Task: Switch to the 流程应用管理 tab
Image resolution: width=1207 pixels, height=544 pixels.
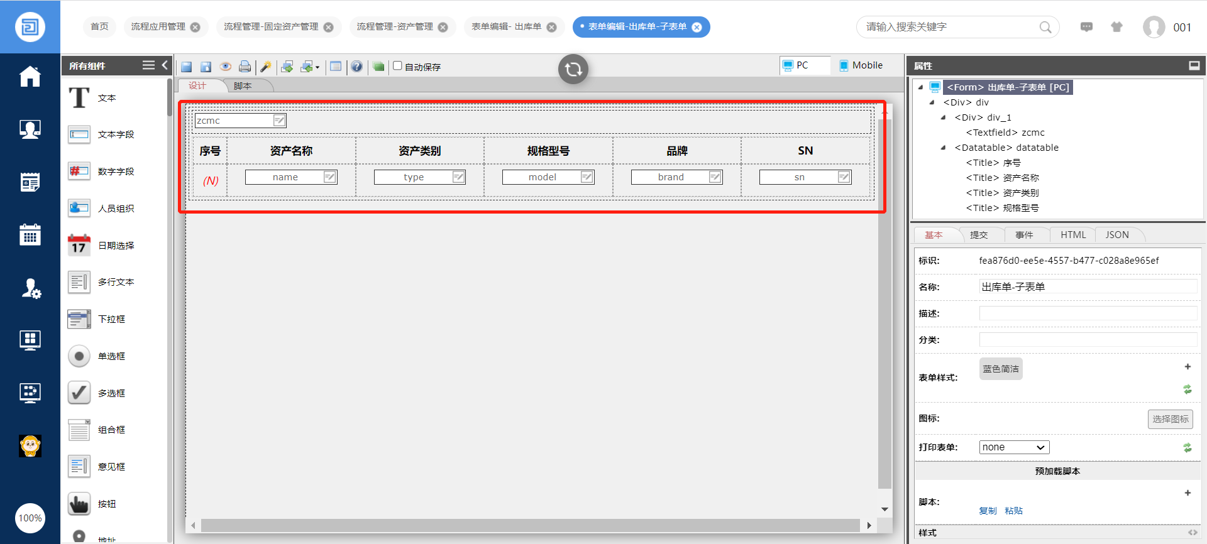Action: click(x=158, y=27)
